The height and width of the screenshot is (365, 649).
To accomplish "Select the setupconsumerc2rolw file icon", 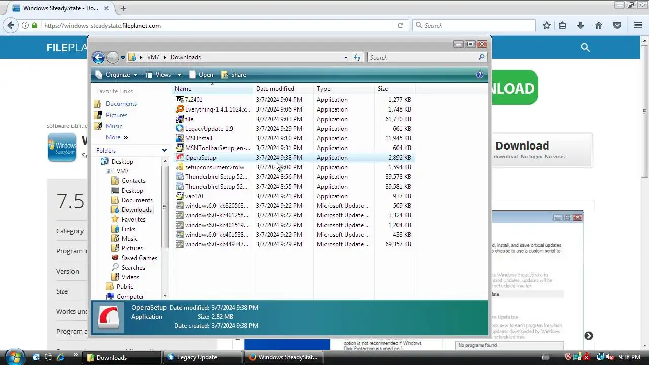I will (x=180, y=167).
